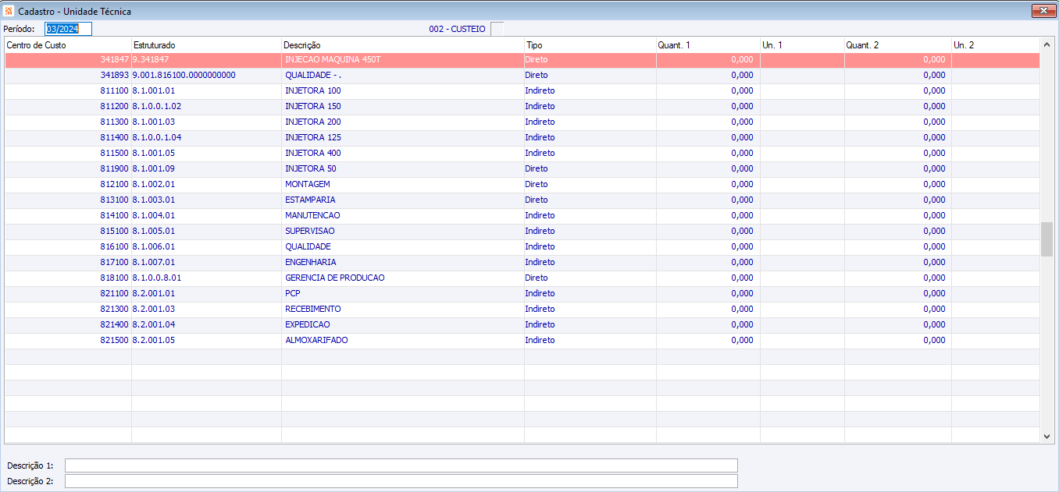Click the INJETORA 50 description cell
The image size is (1059, 492).
coord(403,169)
